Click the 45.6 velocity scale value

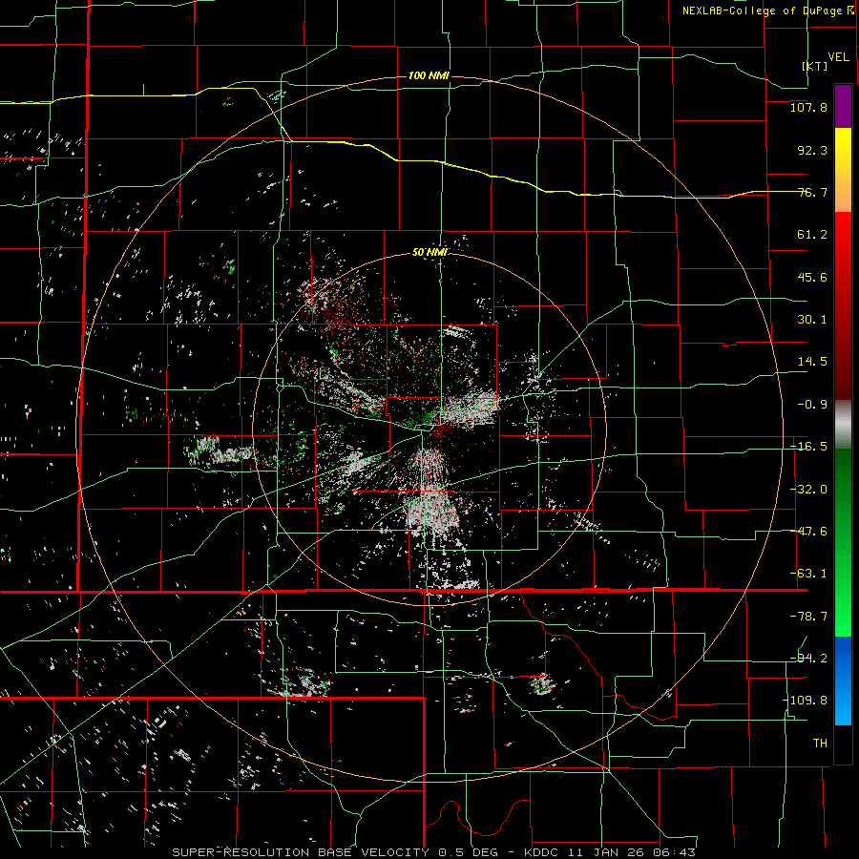click(x=812, y=277)
